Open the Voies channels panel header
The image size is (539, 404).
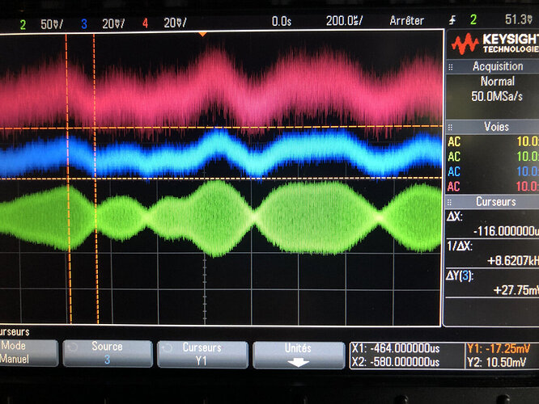coord(495,127)
